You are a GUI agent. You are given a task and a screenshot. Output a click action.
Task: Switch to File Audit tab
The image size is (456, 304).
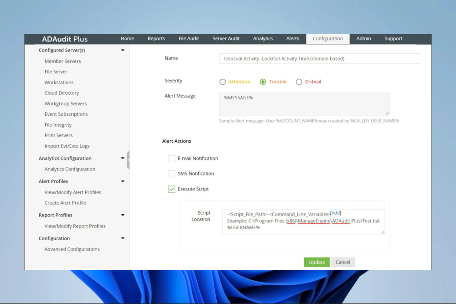click(188, 38)
